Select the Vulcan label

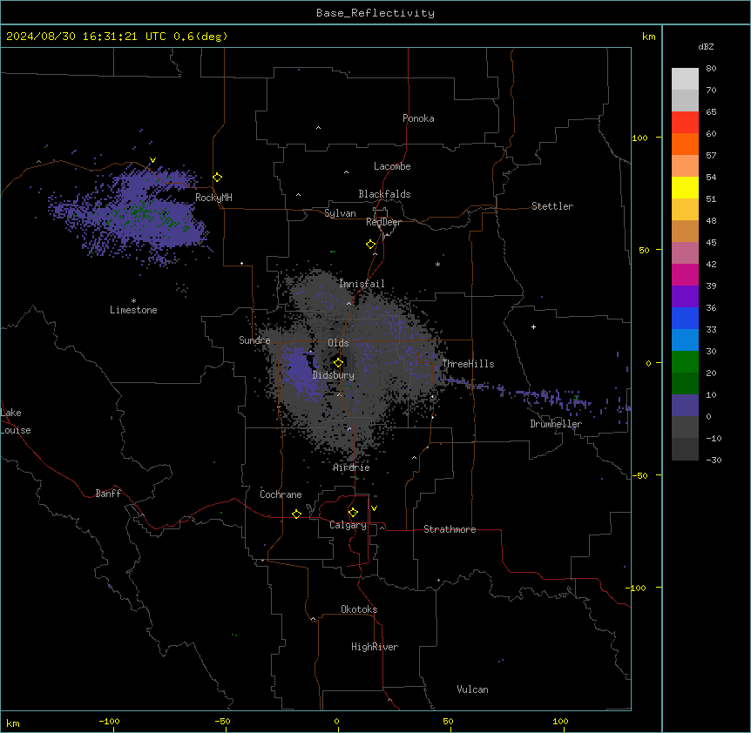click(x=473, y=689)
